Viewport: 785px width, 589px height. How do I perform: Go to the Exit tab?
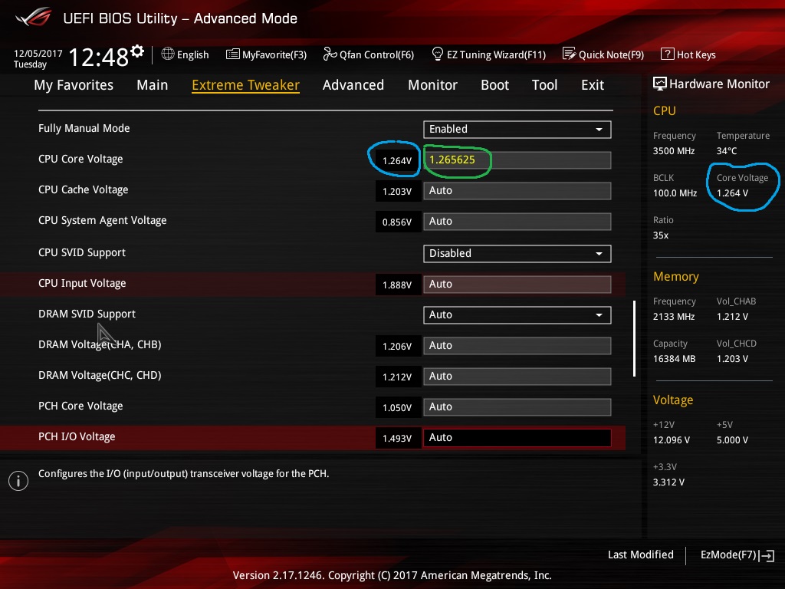click(x=593, y=85)
